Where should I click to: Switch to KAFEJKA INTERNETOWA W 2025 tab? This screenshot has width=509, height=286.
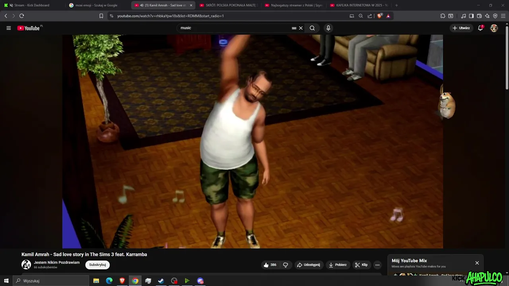tap(359, 5)
